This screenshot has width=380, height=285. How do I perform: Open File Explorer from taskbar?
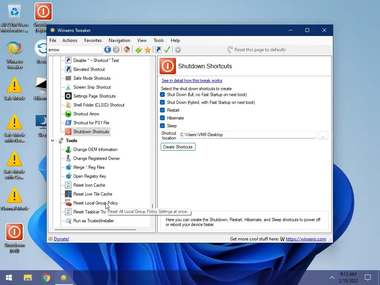(x=27, y=278)
